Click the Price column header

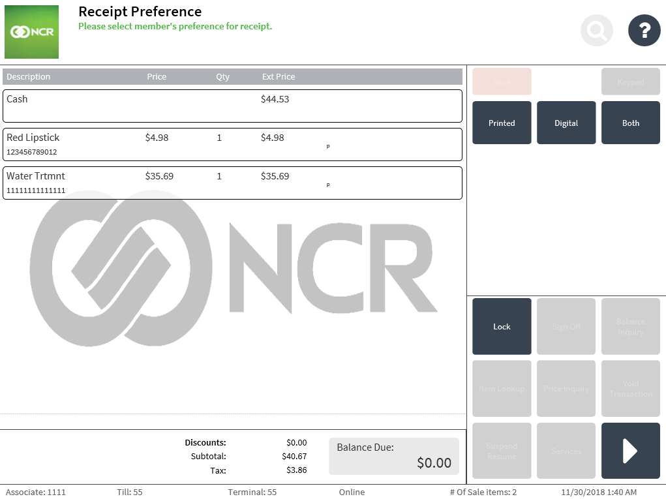(157, 77)
